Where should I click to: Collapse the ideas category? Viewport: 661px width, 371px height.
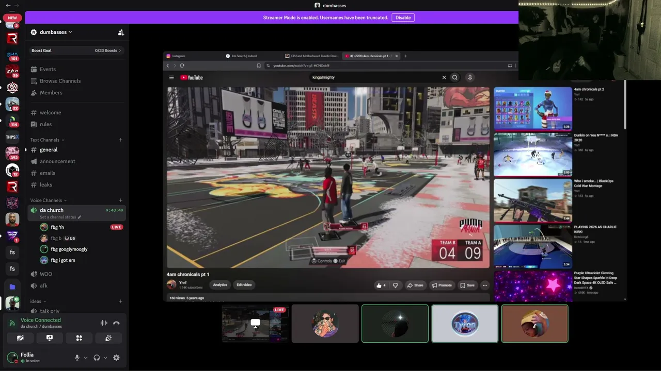coord(38,301)
